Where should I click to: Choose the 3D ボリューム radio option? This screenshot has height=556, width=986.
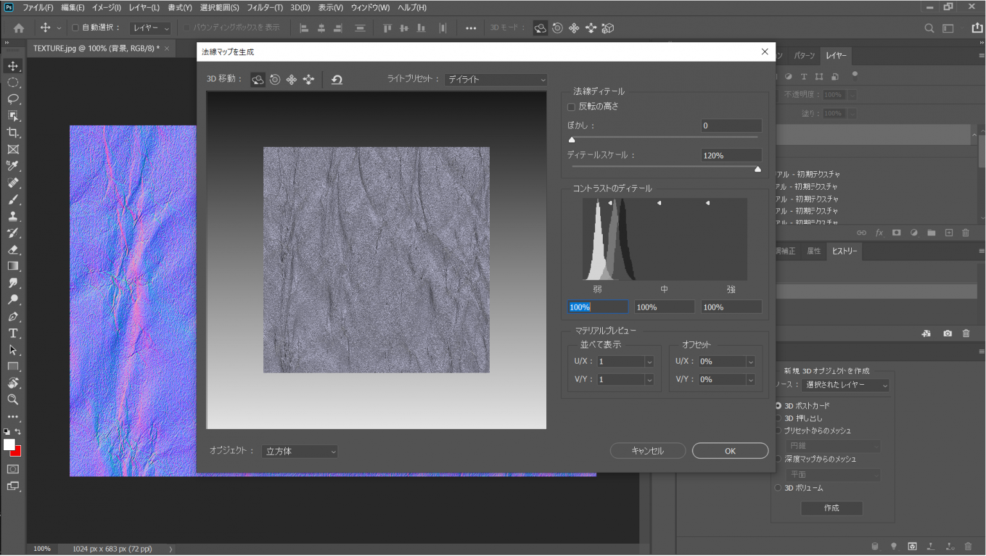777,487
